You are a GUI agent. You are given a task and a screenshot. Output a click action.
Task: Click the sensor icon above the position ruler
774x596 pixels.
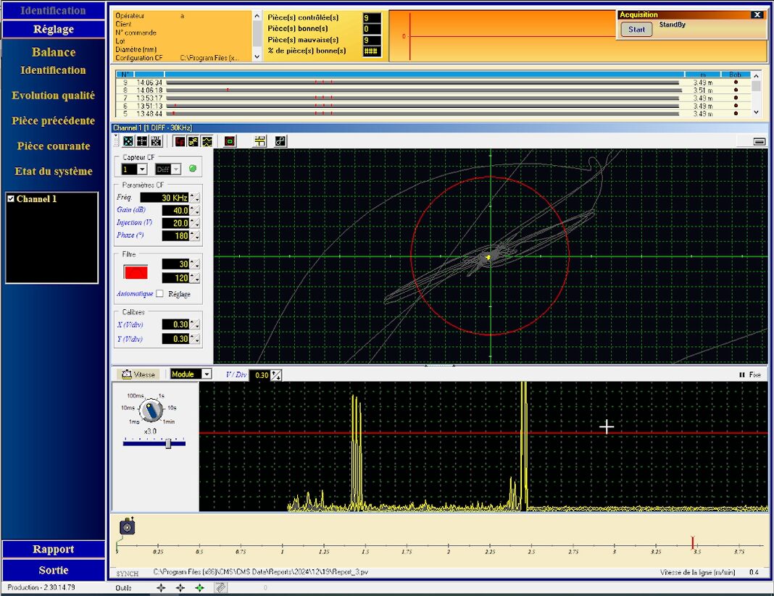point(127,527)
